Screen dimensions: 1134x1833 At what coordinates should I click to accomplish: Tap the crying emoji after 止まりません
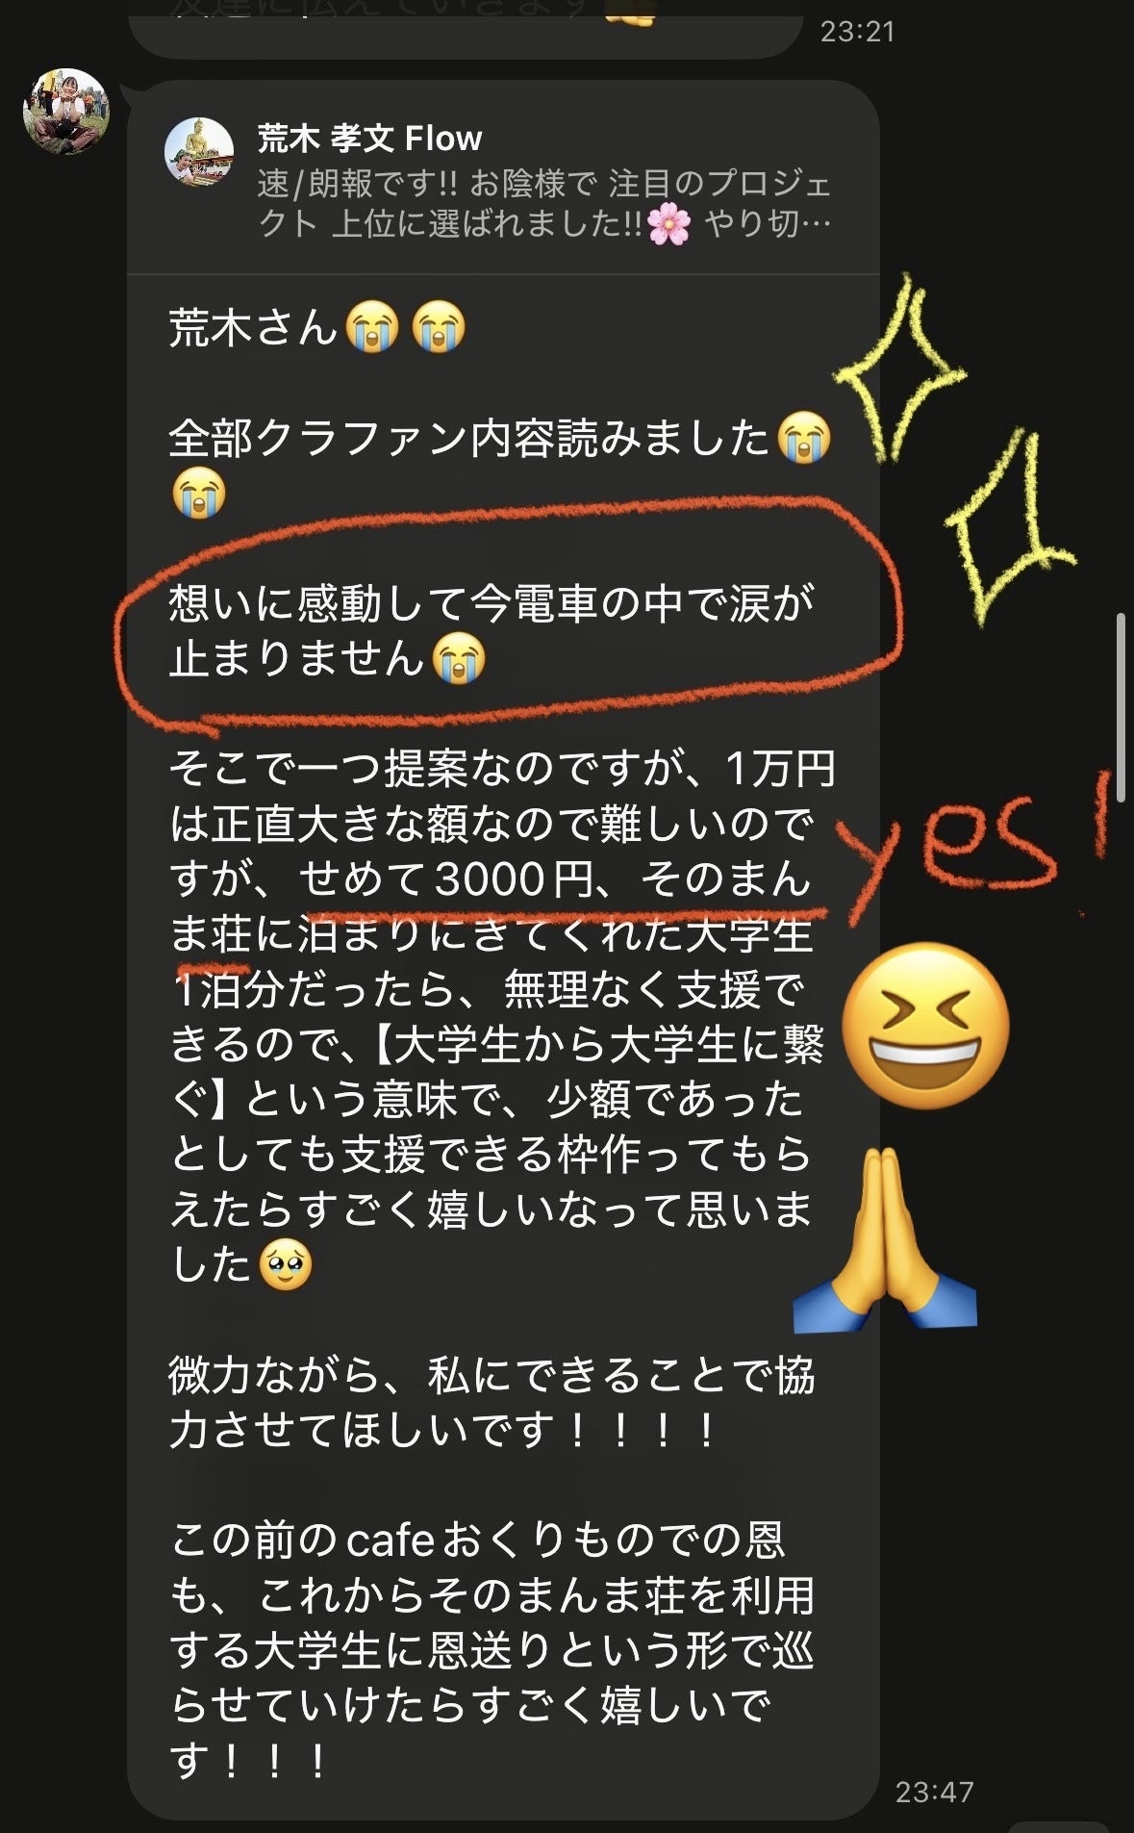(458, 660)
